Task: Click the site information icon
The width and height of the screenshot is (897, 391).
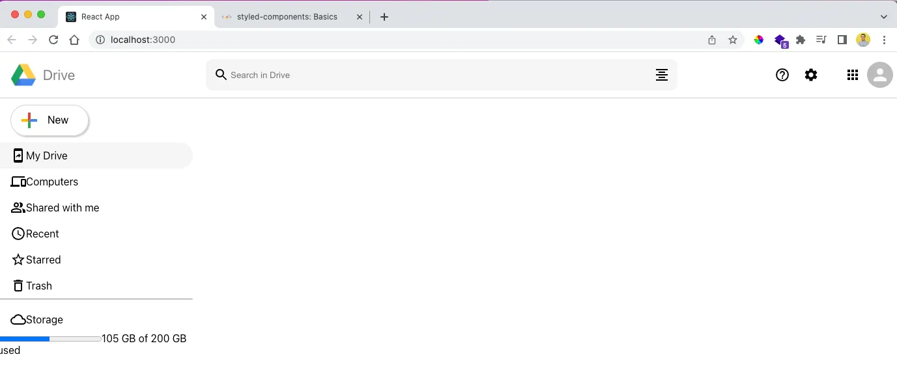Action: coord(100,40)
